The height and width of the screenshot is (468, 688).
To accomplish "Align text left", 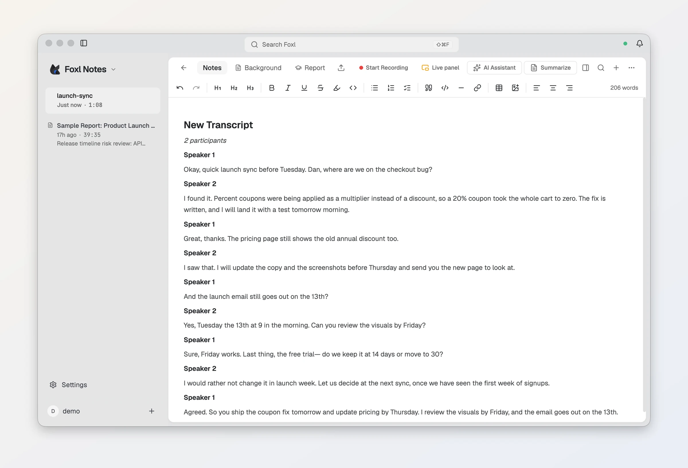I will point(536,88).
